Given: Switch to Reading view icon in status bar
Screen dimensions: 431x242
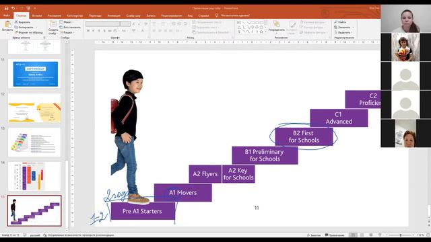Looking at the screenshot, I should pos(371,235).
